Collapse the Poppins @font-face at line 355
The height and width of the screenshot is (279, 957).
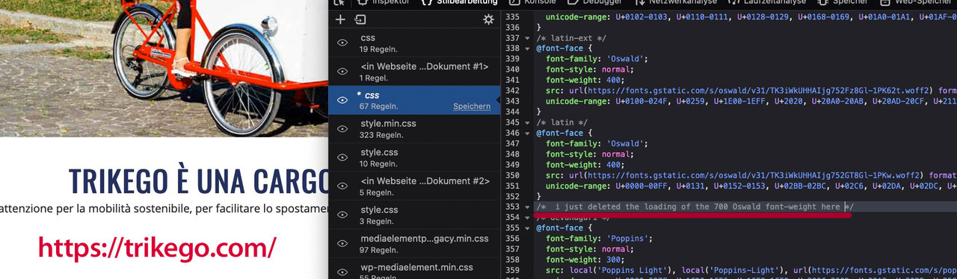(527, 228)
